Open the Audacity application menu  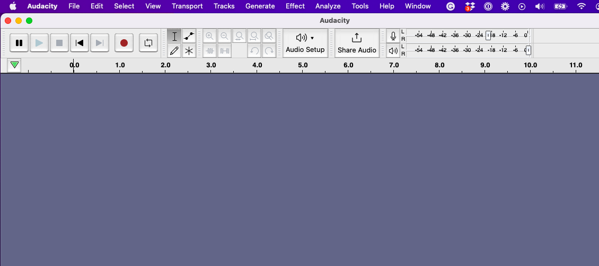(42, 6)
